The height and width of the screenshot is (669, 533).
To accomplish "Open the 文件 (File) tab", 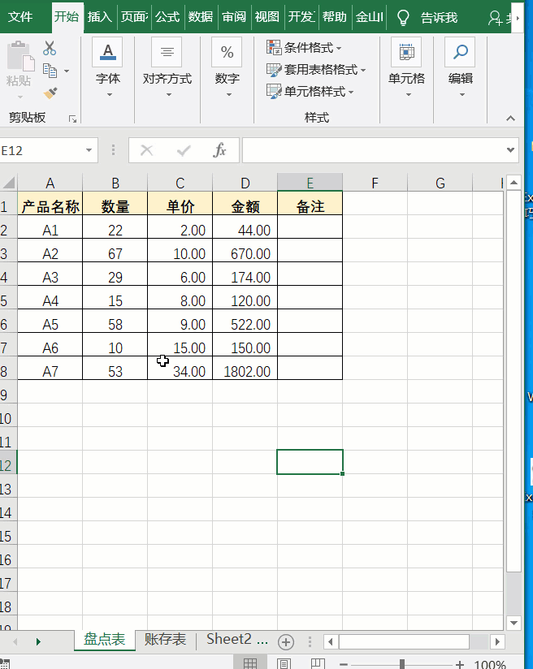I will click(x=20, y=17).
